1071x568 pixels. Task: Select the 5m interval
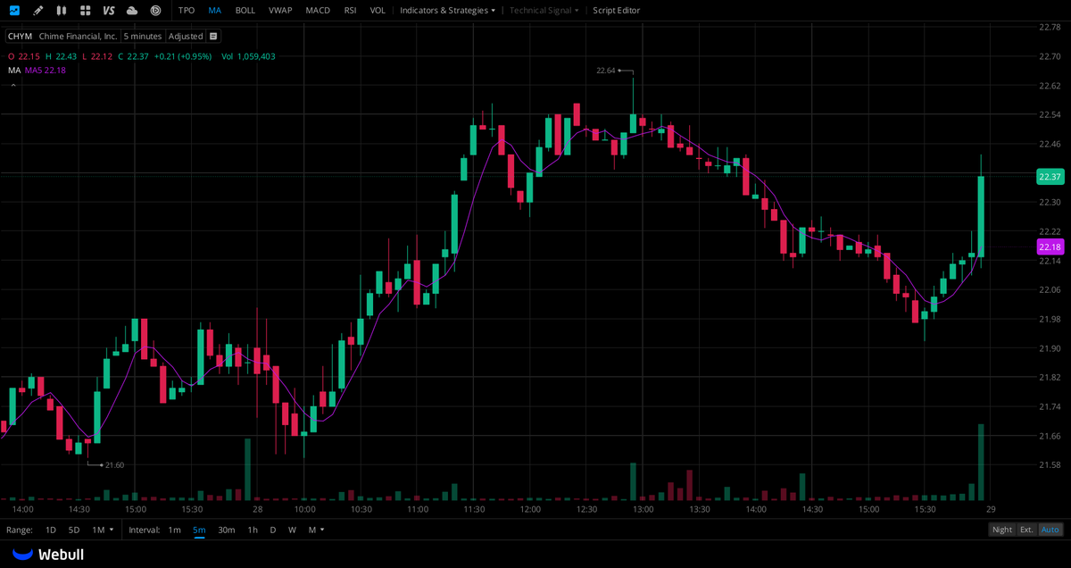(x=199, y=530)
